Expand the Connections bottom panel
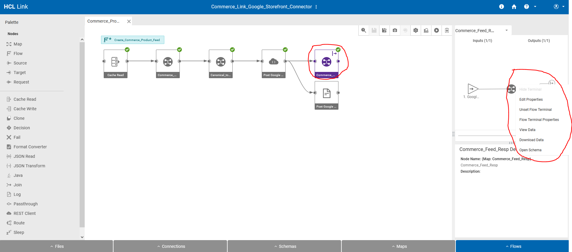This screenshot has width=572, height=252. pyautogui.click(x=170, y=246)
